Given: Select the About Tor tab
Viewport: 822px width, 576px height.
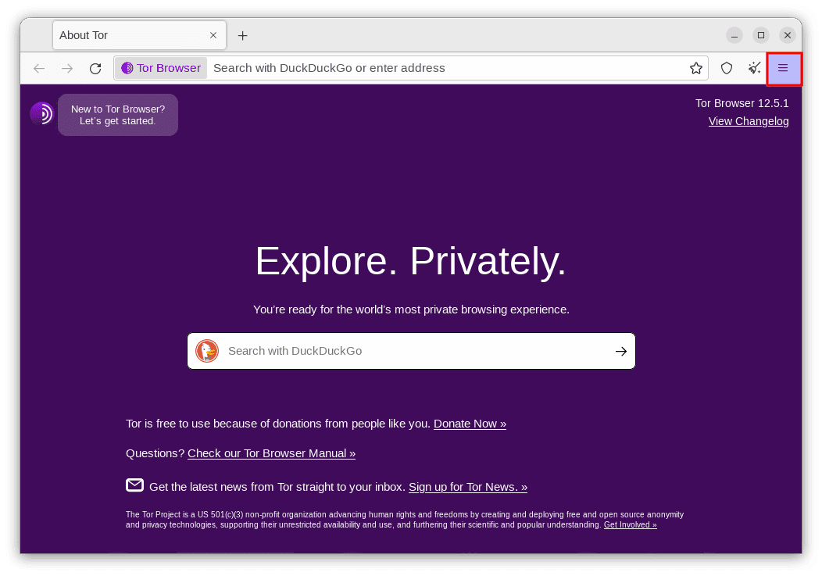Looking at the screenshot, I should click(125, 35).
